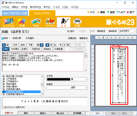137x116 pixels.
Task: Toggle 太字 bold formatting
Action: pyautogui.click(x=15, y=45)
